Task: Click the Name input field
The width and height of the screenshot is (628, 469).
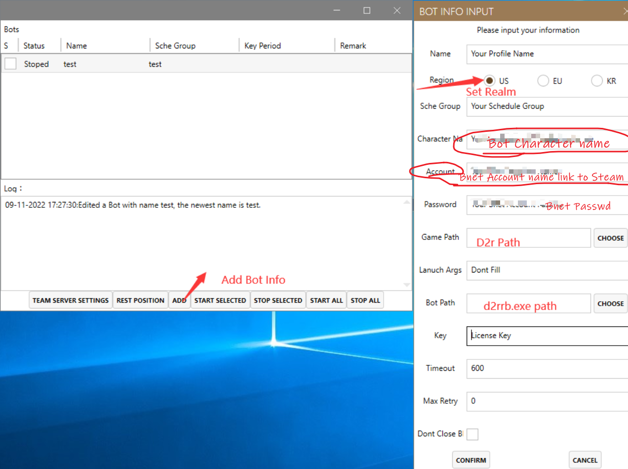Action: click(547, 54)
